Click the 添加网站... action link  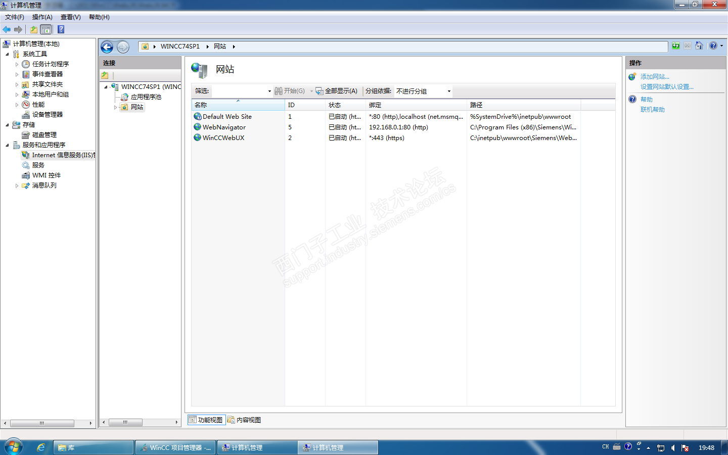point(655,77)
